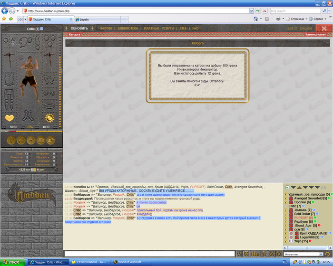Click the info icon next to Yujin
Screen dimensions: 333x266
(310, 241)
